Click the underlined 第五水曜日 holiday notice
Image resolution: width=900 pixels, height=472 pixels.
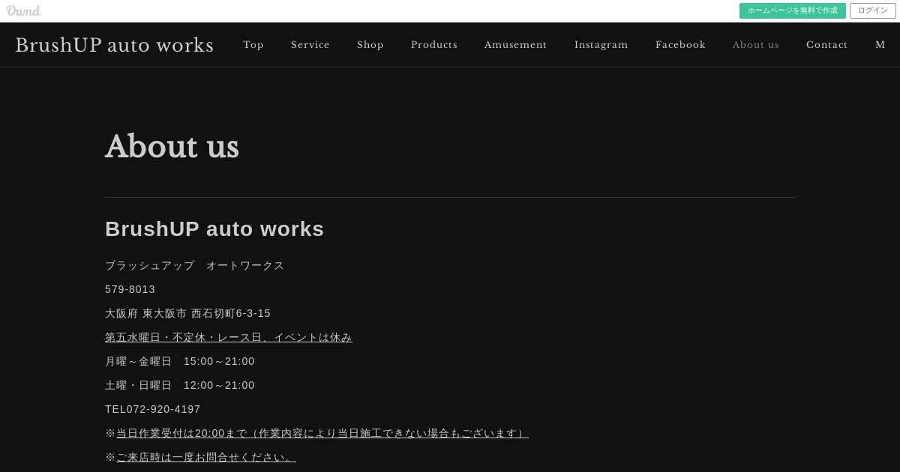(229, 337)
